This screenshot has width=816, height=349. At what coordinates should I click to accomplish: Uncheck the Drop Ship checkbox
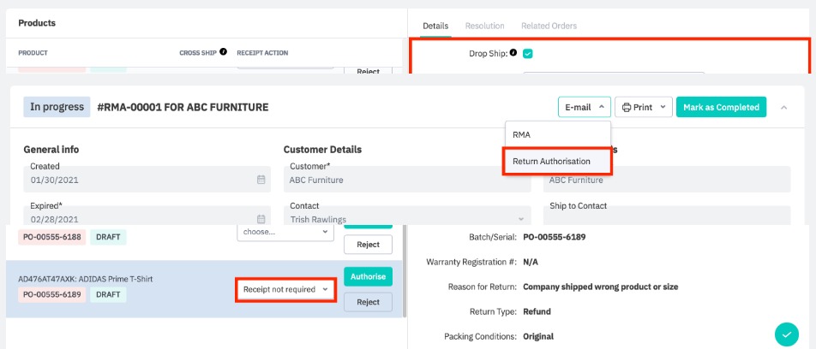pos(528,53)
